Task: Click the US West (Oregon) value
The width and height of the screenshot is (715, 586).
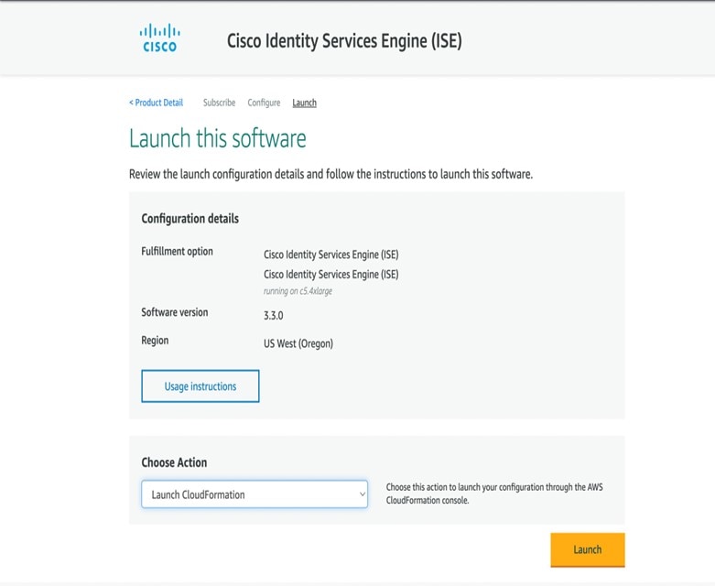Action: 298,343
